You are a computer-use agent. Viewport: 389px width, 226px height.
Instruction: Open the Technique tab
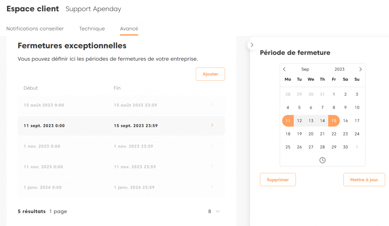[92, 29]
